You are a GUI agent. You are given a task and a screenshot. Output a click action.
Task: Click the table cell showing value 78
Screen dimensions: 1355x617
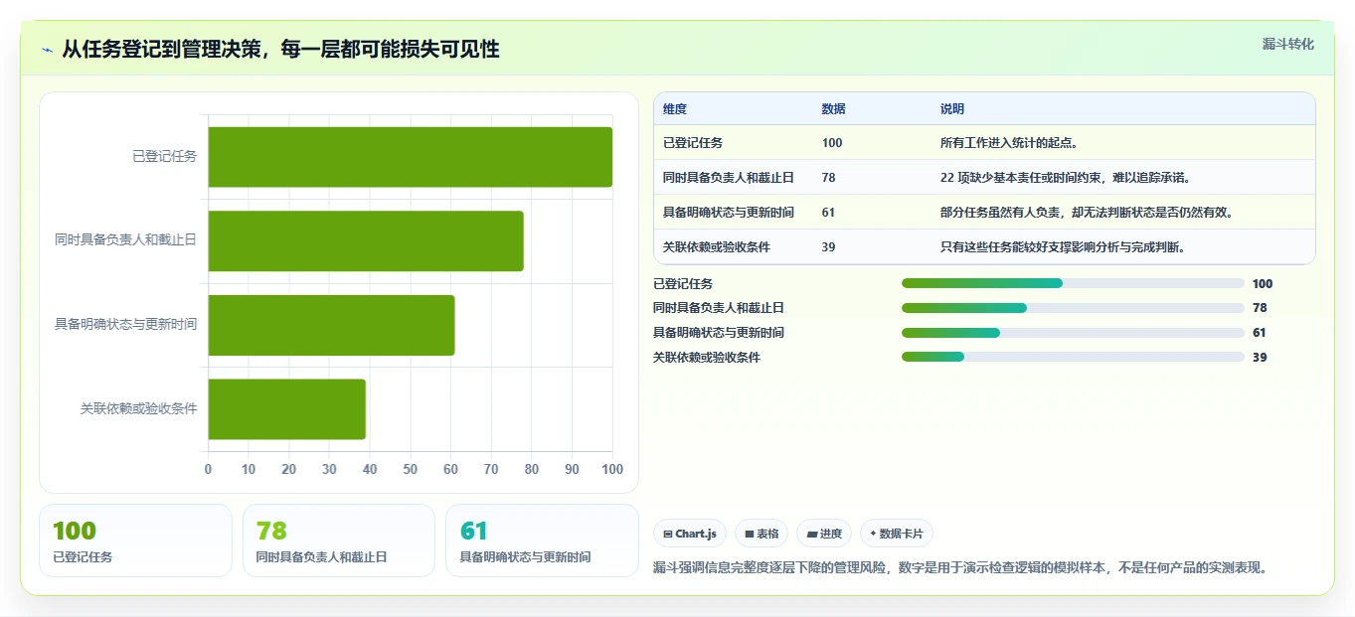tap(872, 177)
